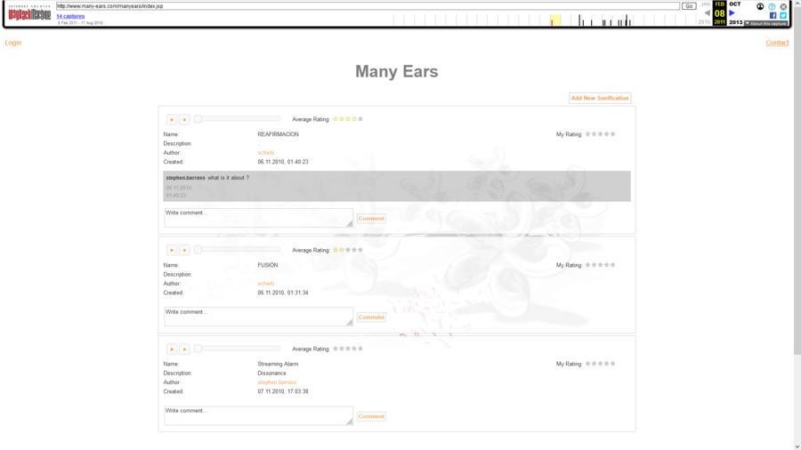Rate Streaming Alarm one star in My Rating

point(587,364)
